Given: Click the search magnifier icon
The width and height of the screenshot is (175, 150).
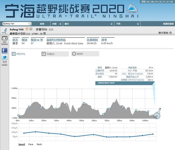Looking at the screenshot, I should coord(29,24).
